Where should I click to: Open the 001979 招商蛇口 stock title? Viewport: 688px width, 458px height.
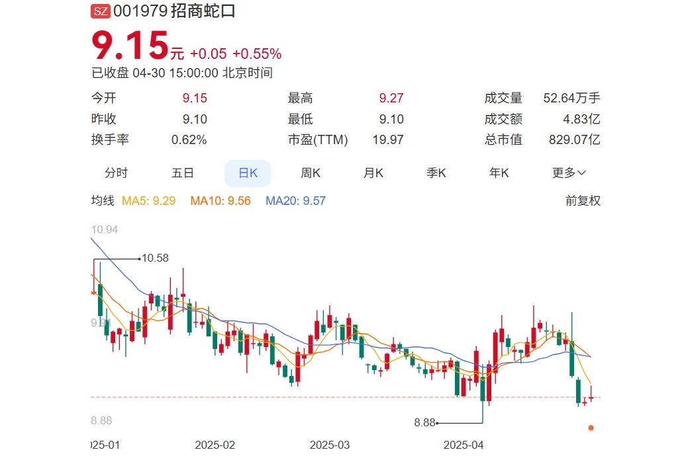pyautogui.click(x=174, y=11)
